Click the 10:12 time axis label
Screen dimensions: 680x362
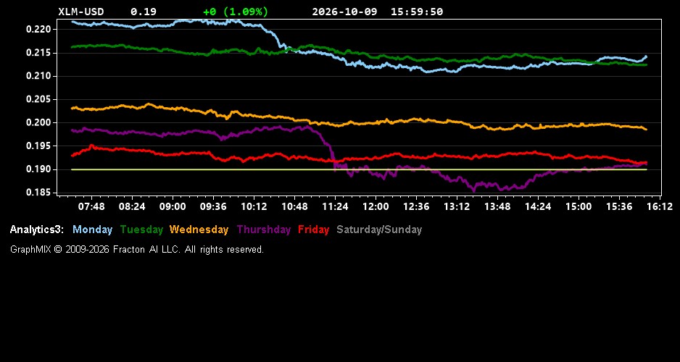pyautogui.click(x=254, y=207)
